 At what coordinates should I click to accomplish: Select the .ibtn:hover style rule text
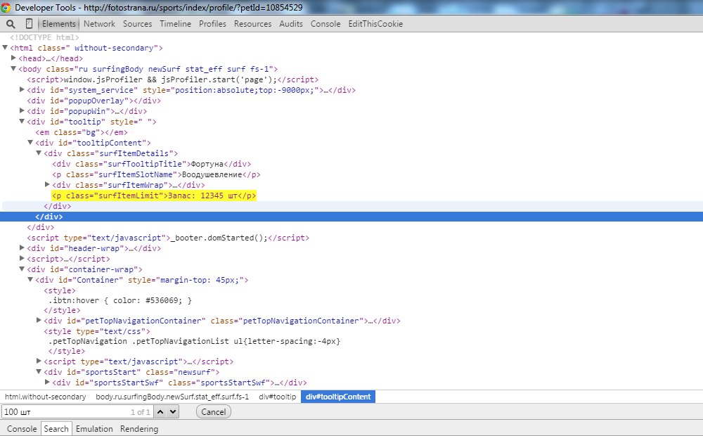tap(120, 300)
